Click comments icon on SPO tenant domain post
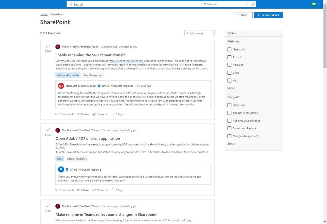Screen dimensions: 327x224 (x=57, y=114)
